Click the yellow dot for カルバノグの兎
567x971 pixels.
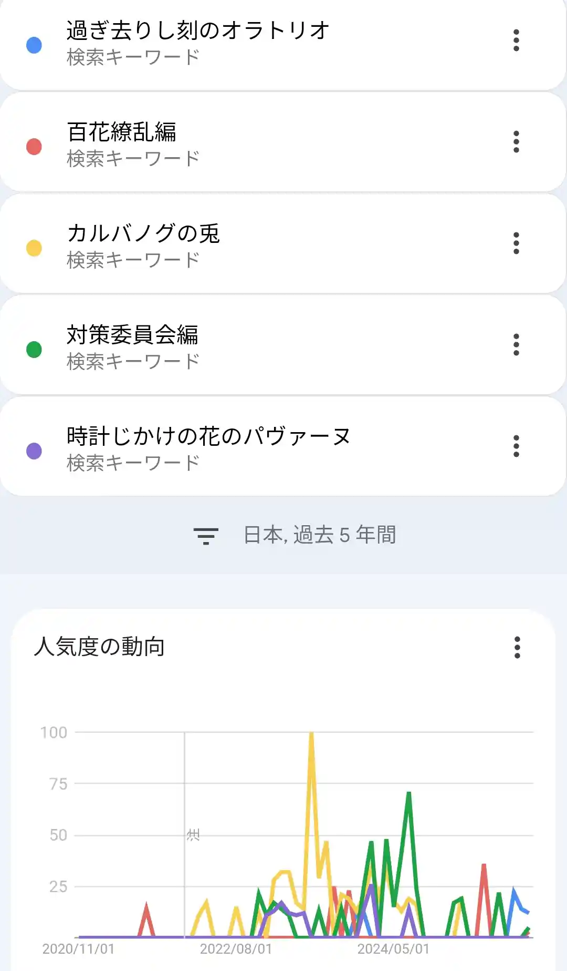point(34,248)
